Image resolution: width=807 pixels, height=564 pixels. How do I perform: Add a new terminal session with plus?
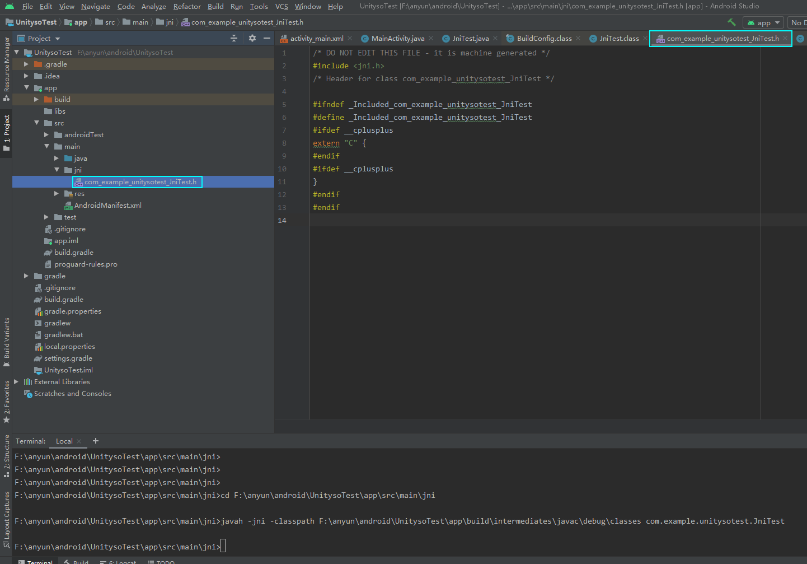tap(95, 441)
